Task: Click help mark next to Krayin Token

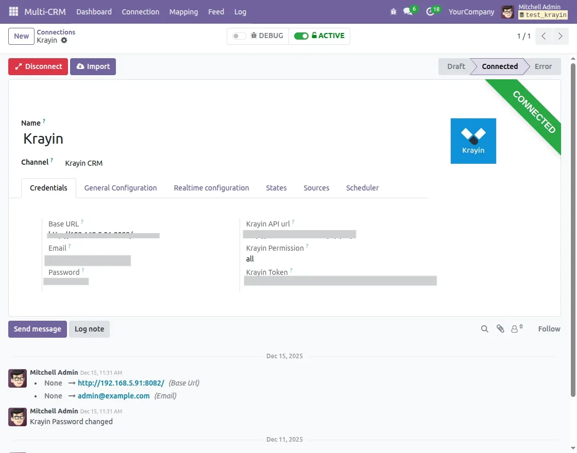Action: coord(291,270)
